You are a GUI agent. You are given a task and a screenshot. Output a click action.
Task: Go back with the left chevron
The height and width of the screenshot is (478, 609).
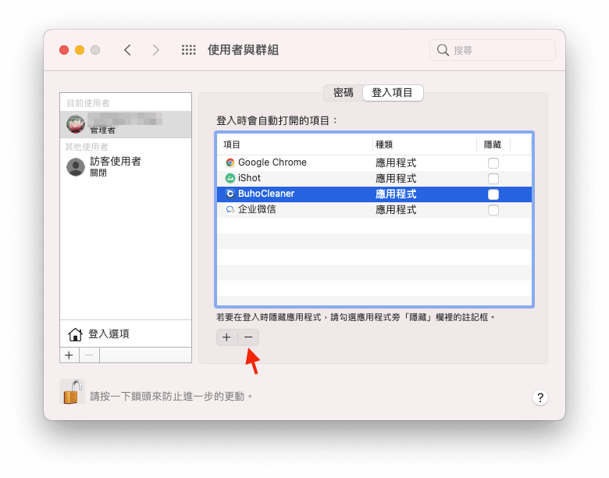[127, 50]
